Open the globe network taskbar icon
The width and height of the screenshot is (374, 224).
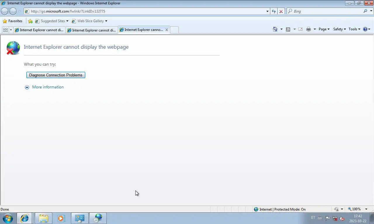pos(98,218)
